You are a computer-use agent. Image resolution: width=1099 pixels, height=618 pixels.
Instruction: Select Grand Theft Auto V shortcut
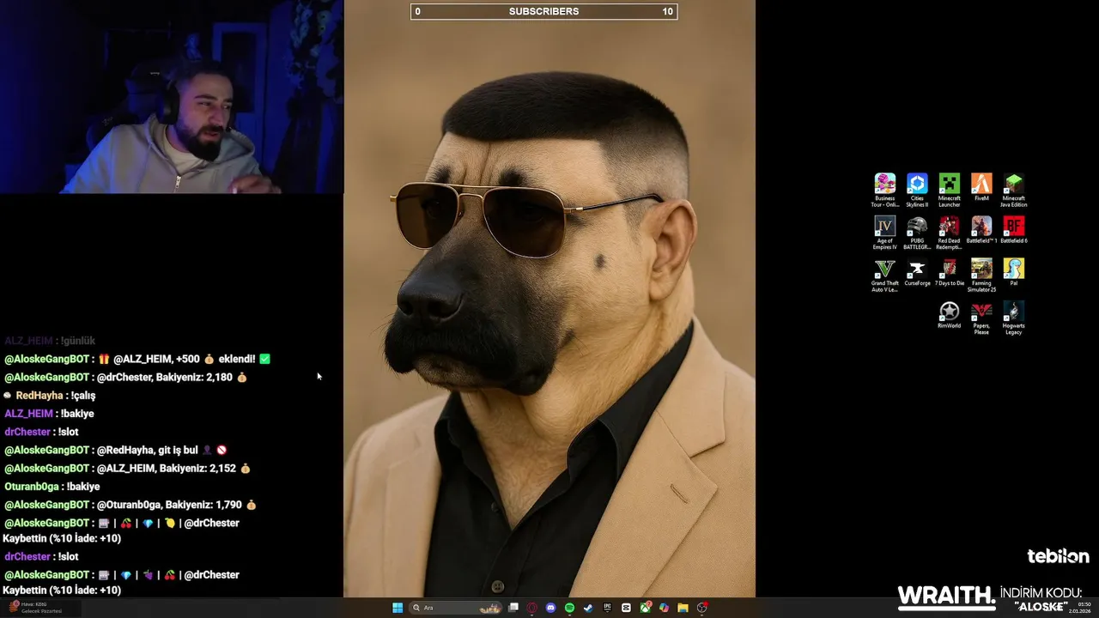884,276
